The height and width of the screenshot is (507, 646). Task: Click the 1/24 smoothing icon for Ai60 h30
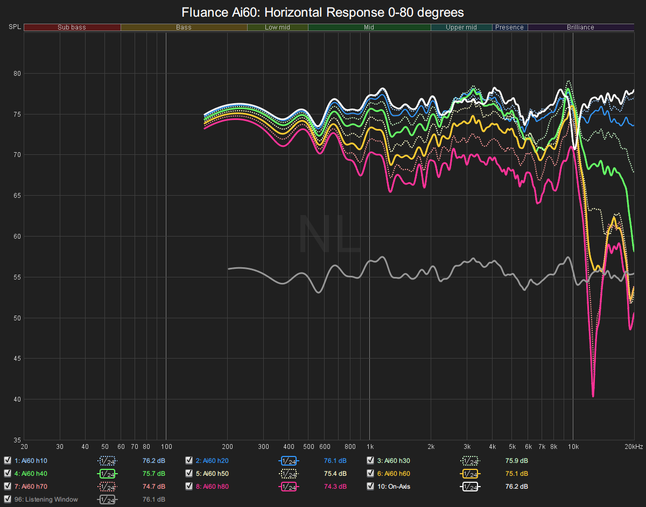[x=470, y=461]
